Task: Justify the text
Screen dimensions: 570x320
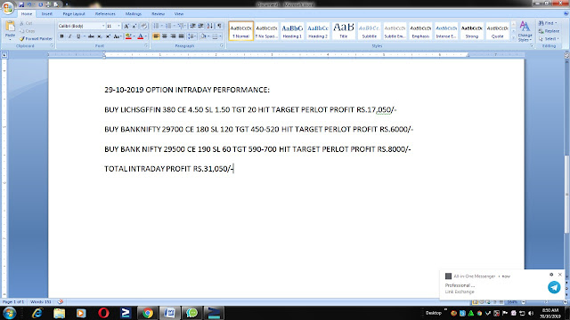Action: (x=181, y=36)
